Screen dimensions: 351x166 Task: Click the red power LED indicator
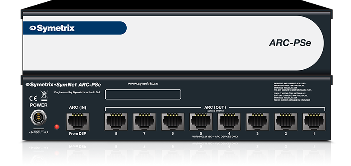57,127
